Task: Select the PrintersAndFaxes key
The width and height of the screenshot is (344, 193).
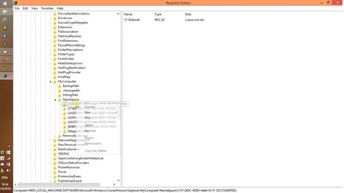Action: pos(69,176)
